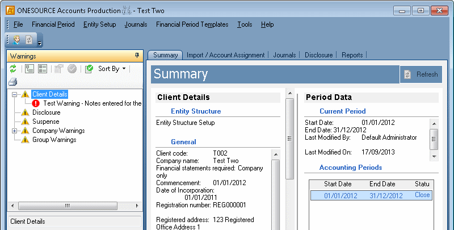Open the Sort By dropdown
Image resolution: width=454 pixels, height=230 pixels.
click(x=112, y=69)
